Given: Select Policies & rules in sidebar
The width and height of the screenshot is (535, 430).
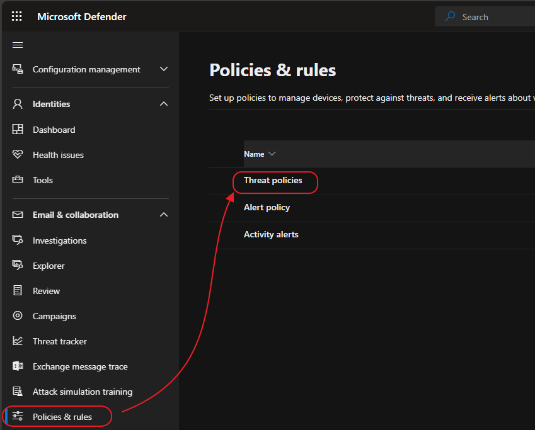Looking at the screenshot, I should pyautogui.click(x=62, y=417).
